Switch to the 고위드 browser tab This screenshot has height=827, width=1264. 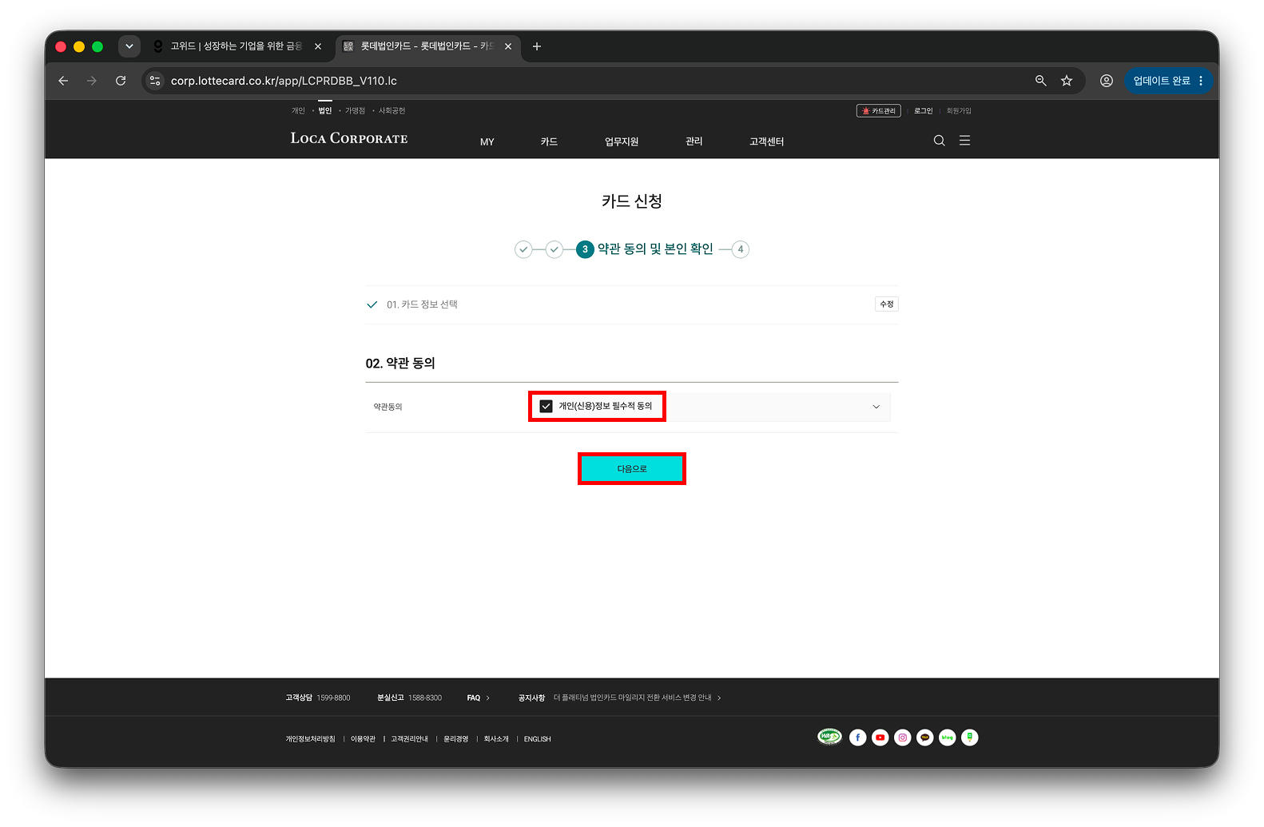(237, 46)
